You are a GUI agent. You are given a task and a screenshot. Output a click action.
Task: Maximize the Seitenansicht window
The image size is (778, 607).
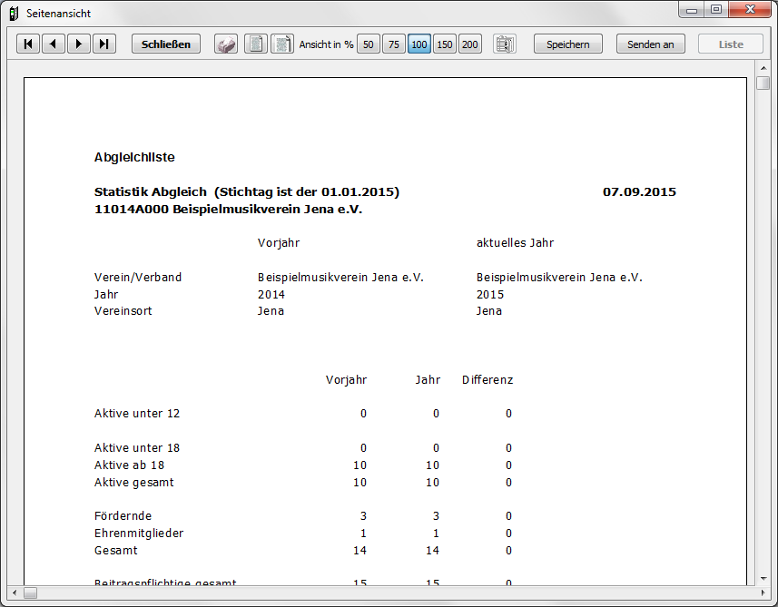[x=716, y=10]
